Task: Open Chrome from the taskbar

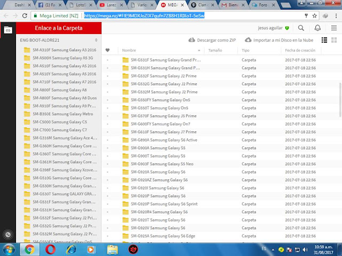Action: (30, 250)
